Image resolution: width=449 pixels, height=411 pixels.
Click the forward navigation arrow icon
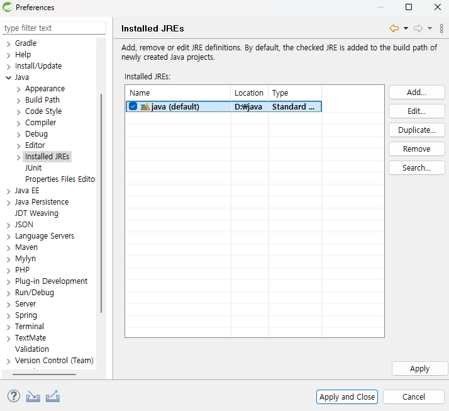pyautogui.click(x=418, y=28)
